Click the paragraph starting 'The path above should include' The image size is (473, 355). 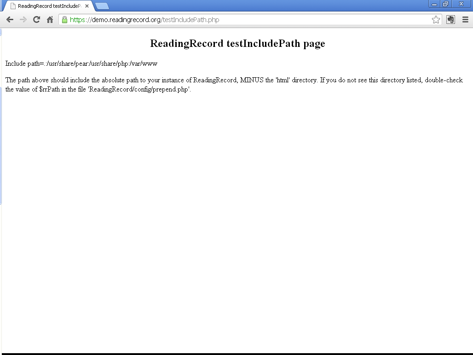tap(234, 85)
